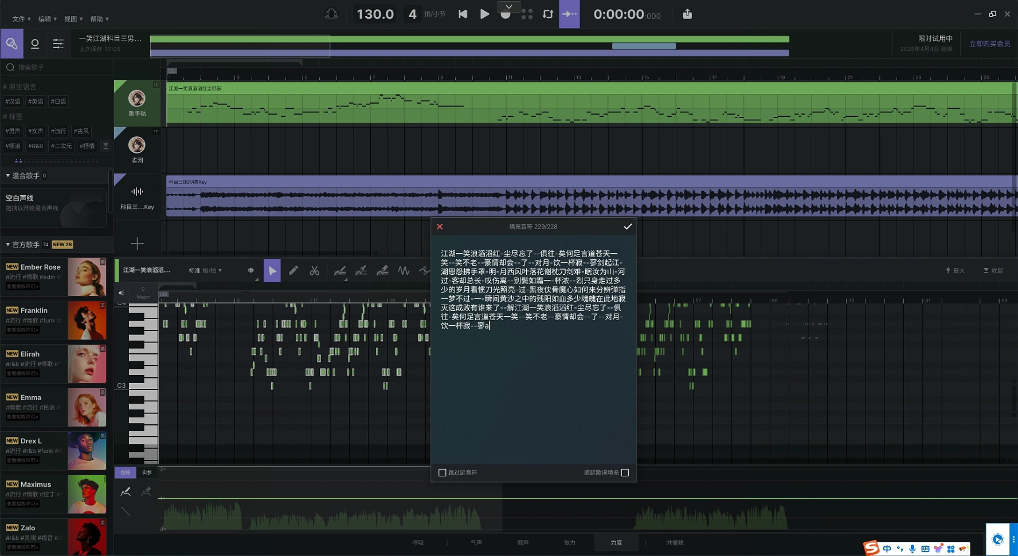Open the 编辑 menu
Screen dimensions: 1018x556
(x=47, y=19)
